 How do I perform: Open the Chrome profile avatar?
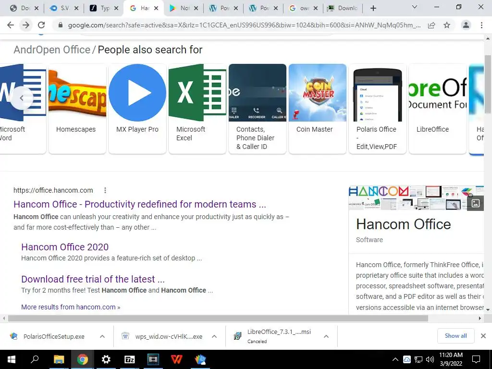(x=466, y=25)
